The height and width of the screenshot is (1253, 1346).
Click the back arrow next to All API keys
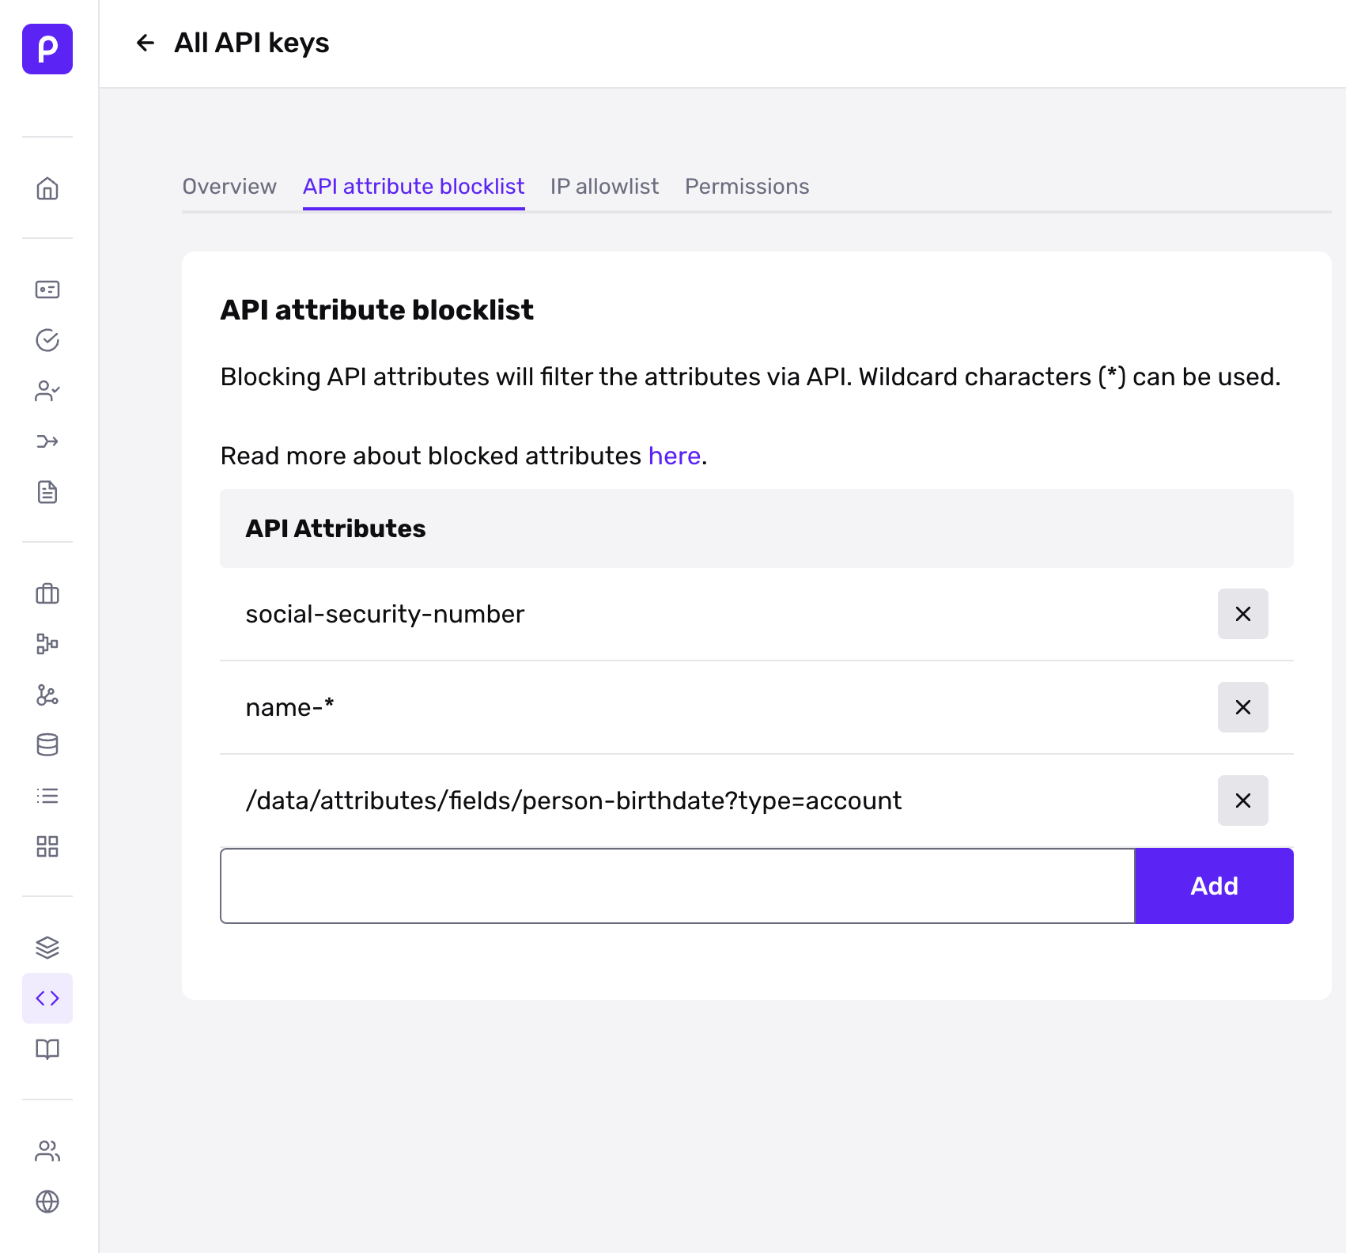tap(145, 43)
